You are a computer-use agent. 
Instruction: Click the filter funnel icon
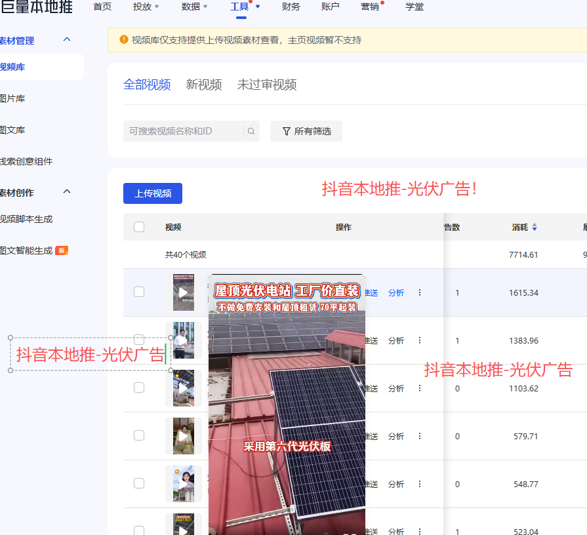tap(287, 131)
